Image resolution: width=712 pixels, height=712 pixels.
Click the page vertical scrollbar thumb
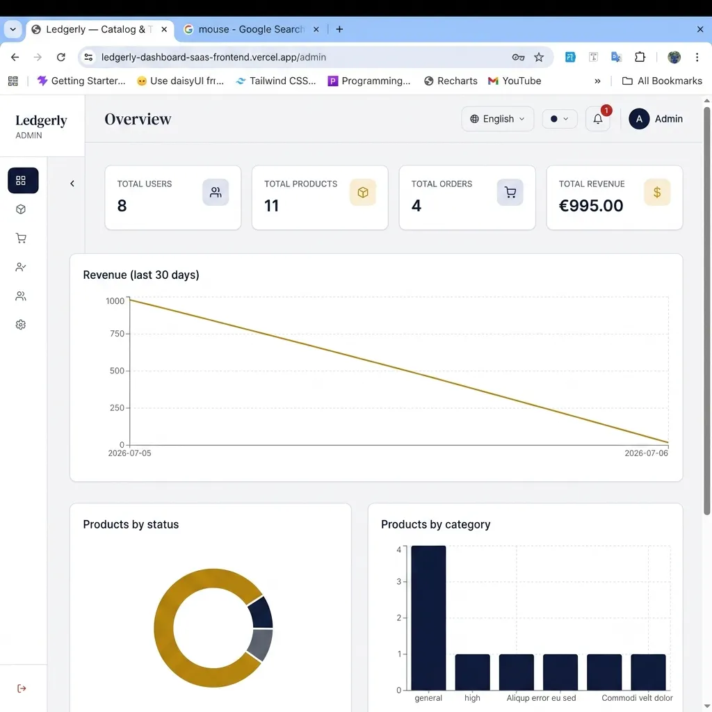click(706, 311)
